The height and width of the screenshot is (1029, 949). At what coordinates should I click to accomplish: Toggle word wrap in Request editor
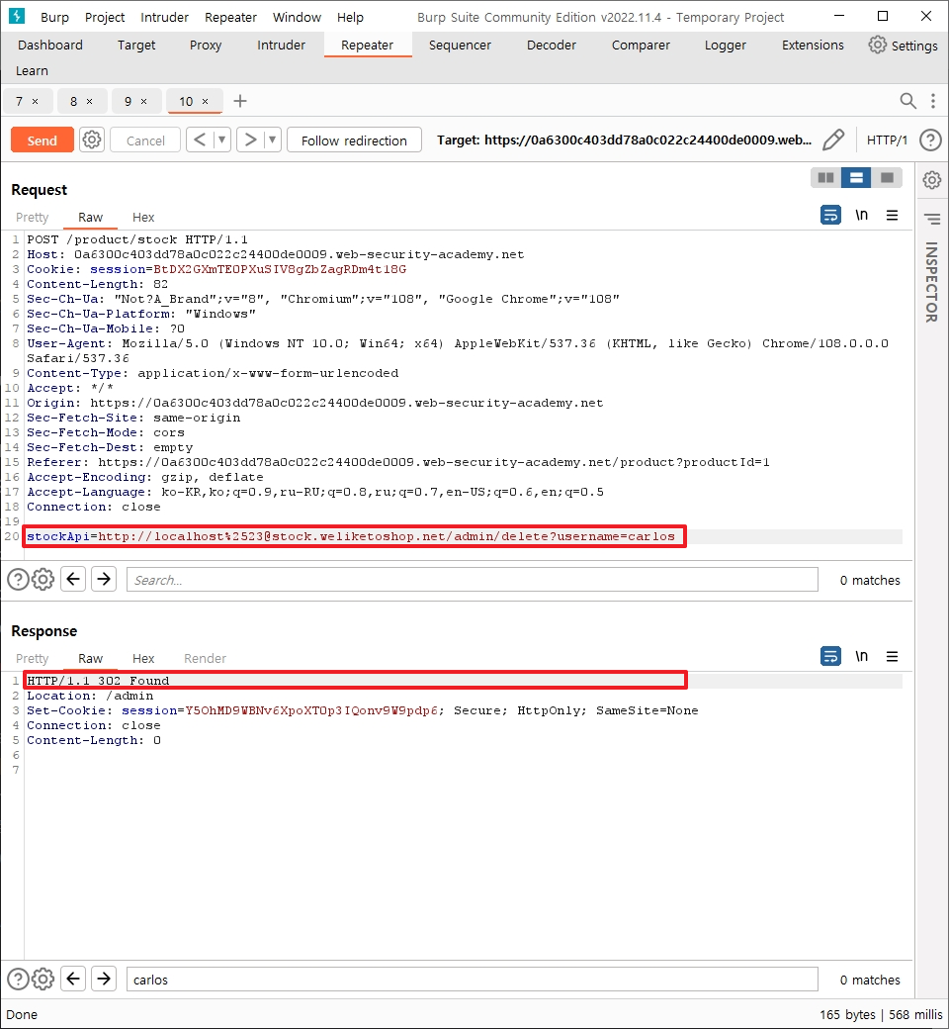pyautogui.click(x=831, y=216)
